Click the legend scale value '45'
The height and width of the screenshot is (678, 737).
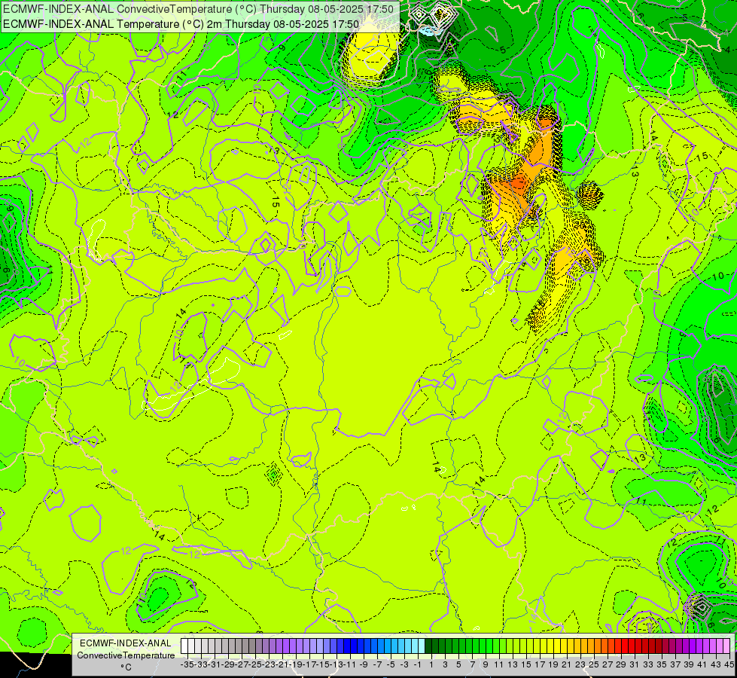[x=729, y=665]
